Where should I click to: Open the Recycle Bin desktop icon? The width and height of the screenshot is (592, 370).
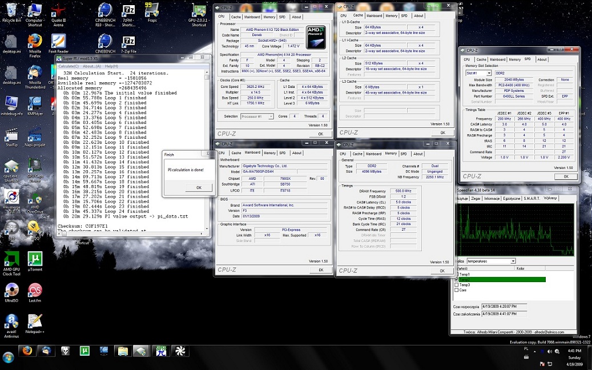click(x=11, y=13)
